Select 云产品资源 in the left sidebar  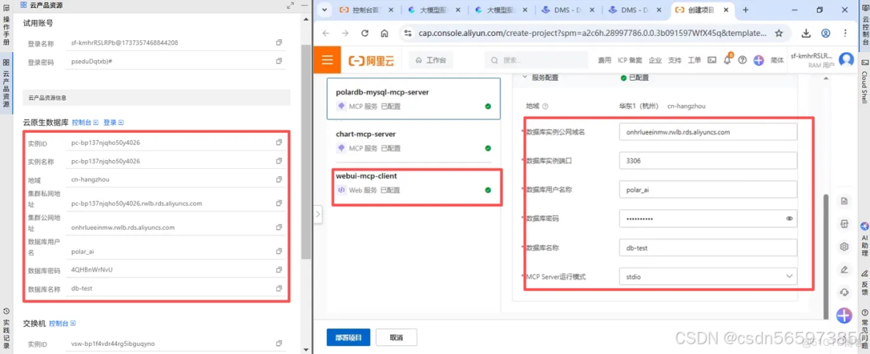[6, 84]
